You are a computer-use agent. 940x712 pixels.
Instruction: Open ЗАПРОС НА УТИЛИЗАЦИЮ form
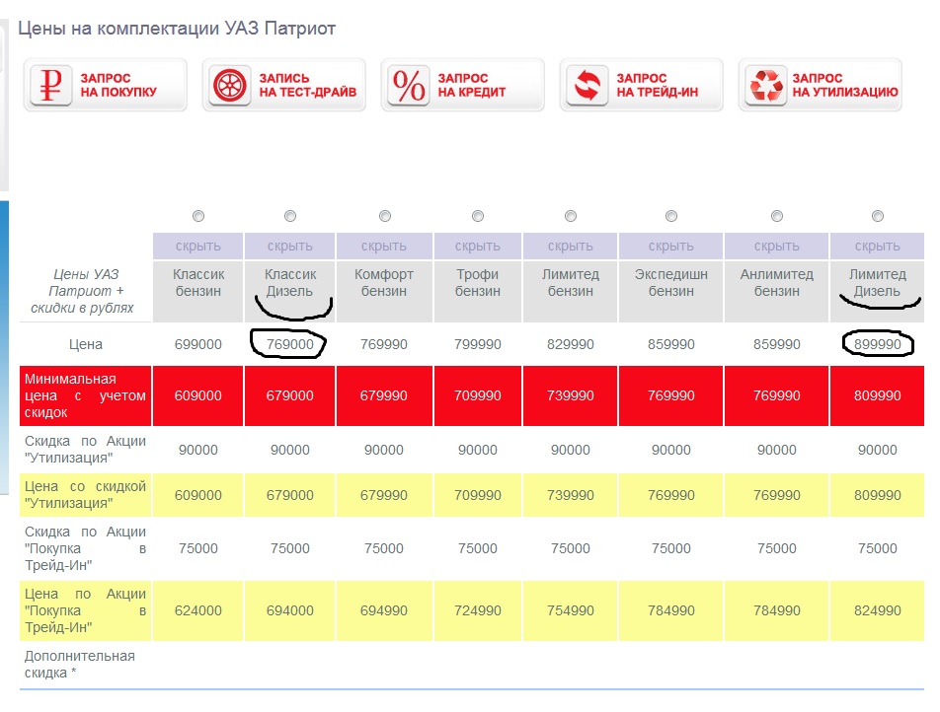(821, 85)
